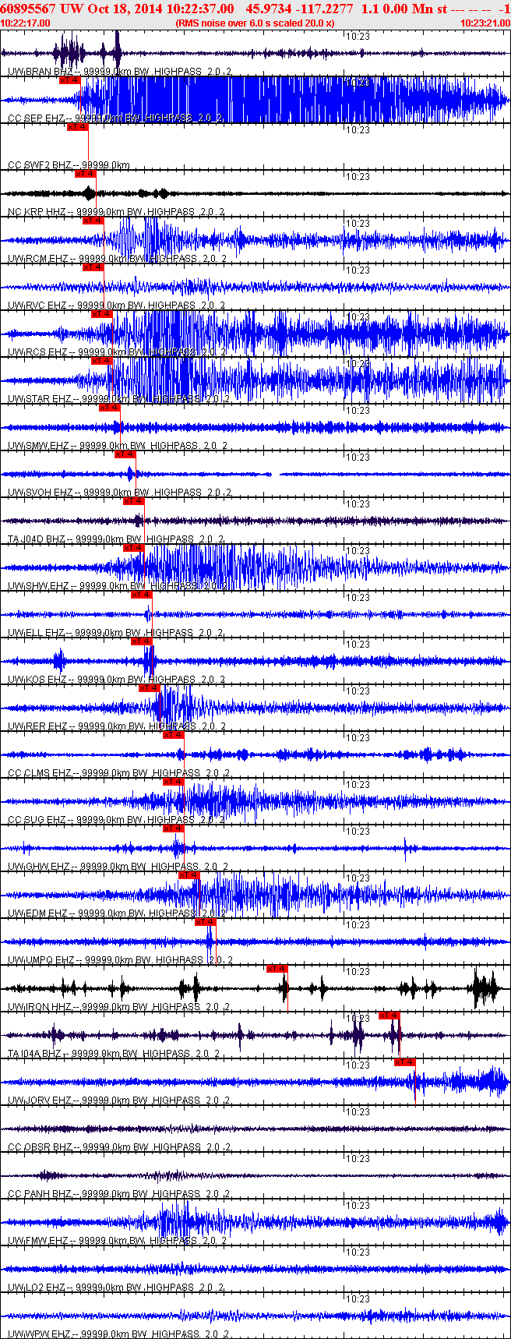
Task: Select the CC OBSR BHZ station label
Action: (x=118, y=1147)
